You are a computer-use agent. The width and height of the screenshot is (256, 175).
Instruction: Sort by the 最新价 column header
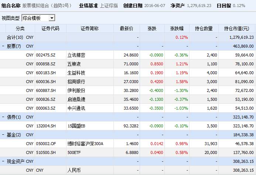tap(126, 28)
